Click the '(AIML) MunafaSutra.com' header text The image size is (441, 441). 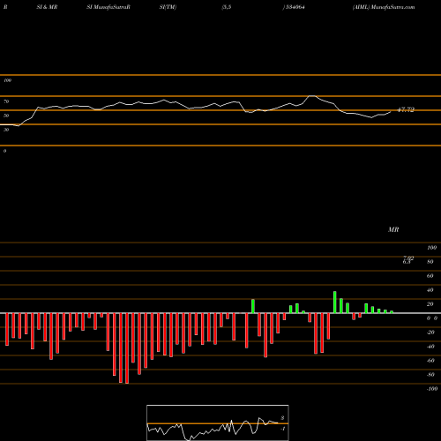click(x=384, y=7)
